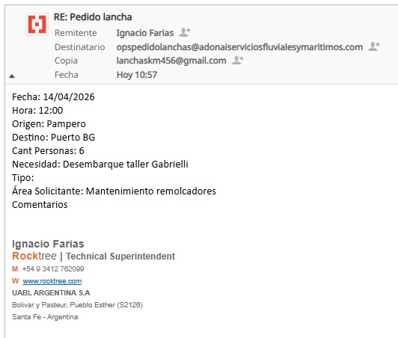Click the lanchaskm456@gmail.com copy address
The height and width of the screenshot is (338, 398).
(171, 61)
